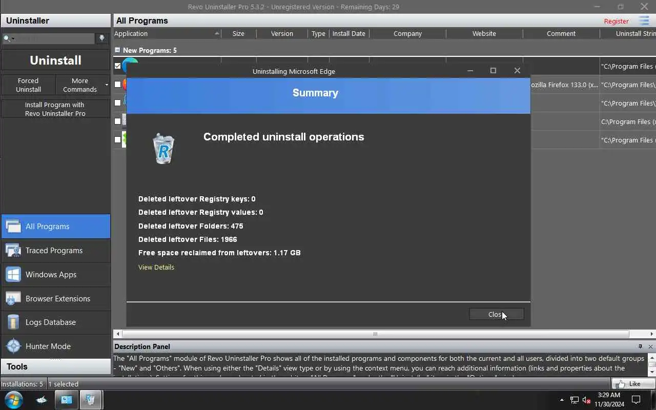Click the left arrow of horizontal scrollbar
Image resolution: width=656 pixels, height=410 pixels.
(118, 334)
